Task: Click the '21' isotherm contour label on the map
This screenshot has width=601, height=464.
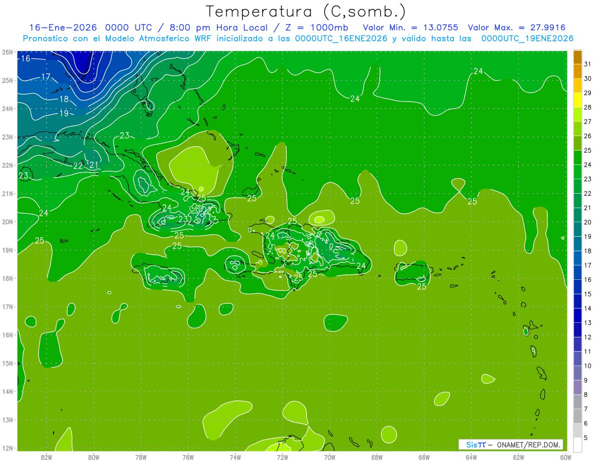Action: (x=94, y=165)
